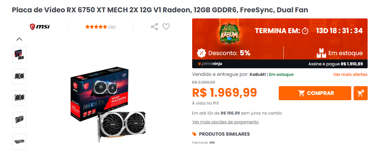Select the first thumbnail showing the product box
Viewport: 377px width, 150px height.
coord(19,55)
